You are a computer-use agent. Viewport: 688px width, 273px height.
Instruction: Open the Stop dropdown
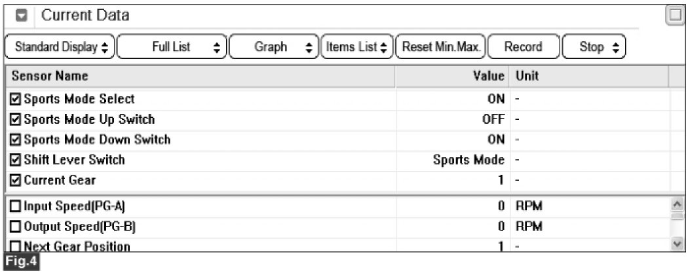pyautogui.click(x=593, y=47)
